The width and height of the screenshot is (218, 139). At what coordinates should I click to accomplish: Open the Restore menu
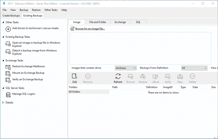(x=36, y=10)
